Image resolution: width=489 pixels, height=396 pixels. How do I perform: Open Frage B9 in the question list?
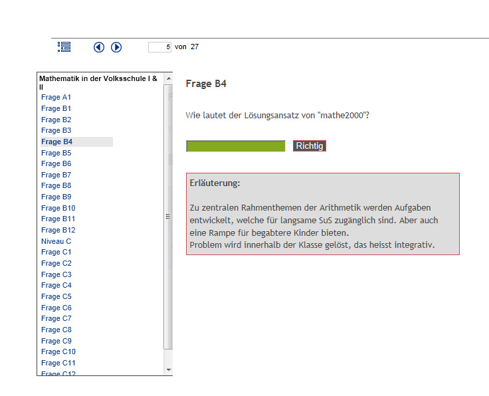(56, 197)
